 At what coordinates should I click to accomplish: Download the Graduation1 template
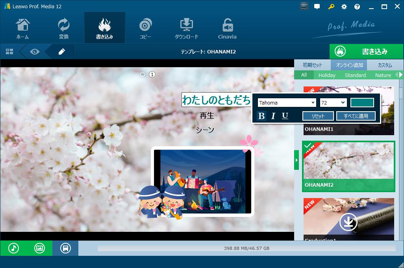348,222
